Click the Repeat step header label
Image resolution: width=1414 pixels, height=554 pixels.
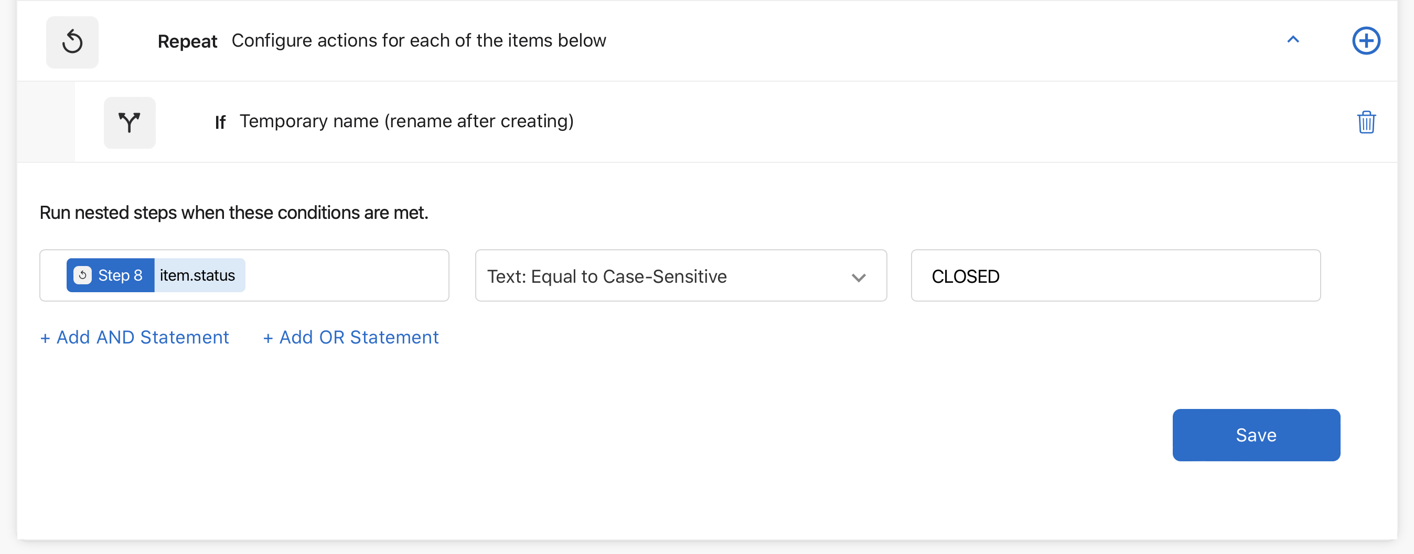[187, 40]
